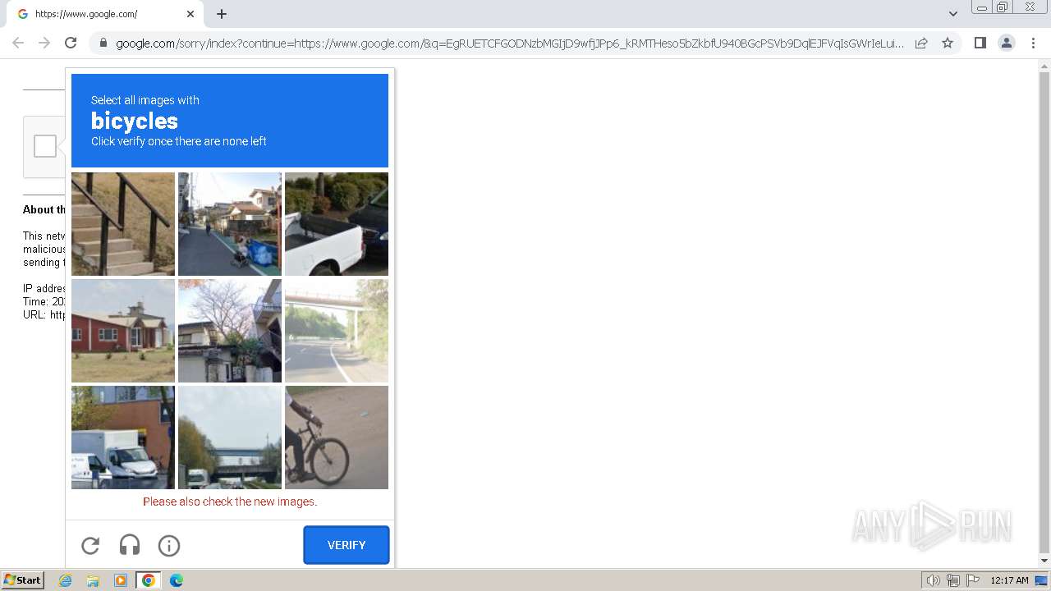
Task: Reload the page in Chrome
Action: click(x=71, y=43)
